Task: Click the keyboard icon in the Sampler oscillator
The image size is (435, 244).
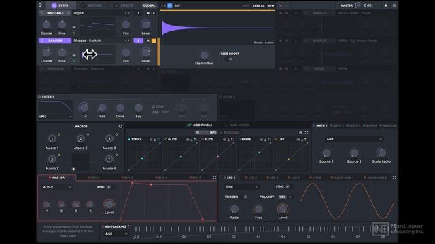Action: click(74, 55)
